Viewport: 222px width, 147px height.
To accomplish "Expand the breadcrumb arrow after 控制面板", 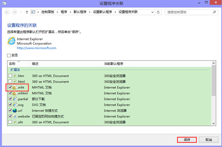I will 58,12.
